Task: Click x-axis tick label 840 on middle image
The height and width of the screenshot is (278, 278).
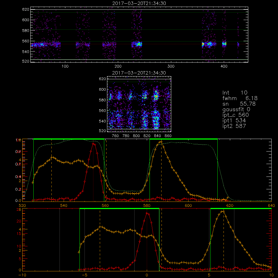Action: [x=157, y=136]
